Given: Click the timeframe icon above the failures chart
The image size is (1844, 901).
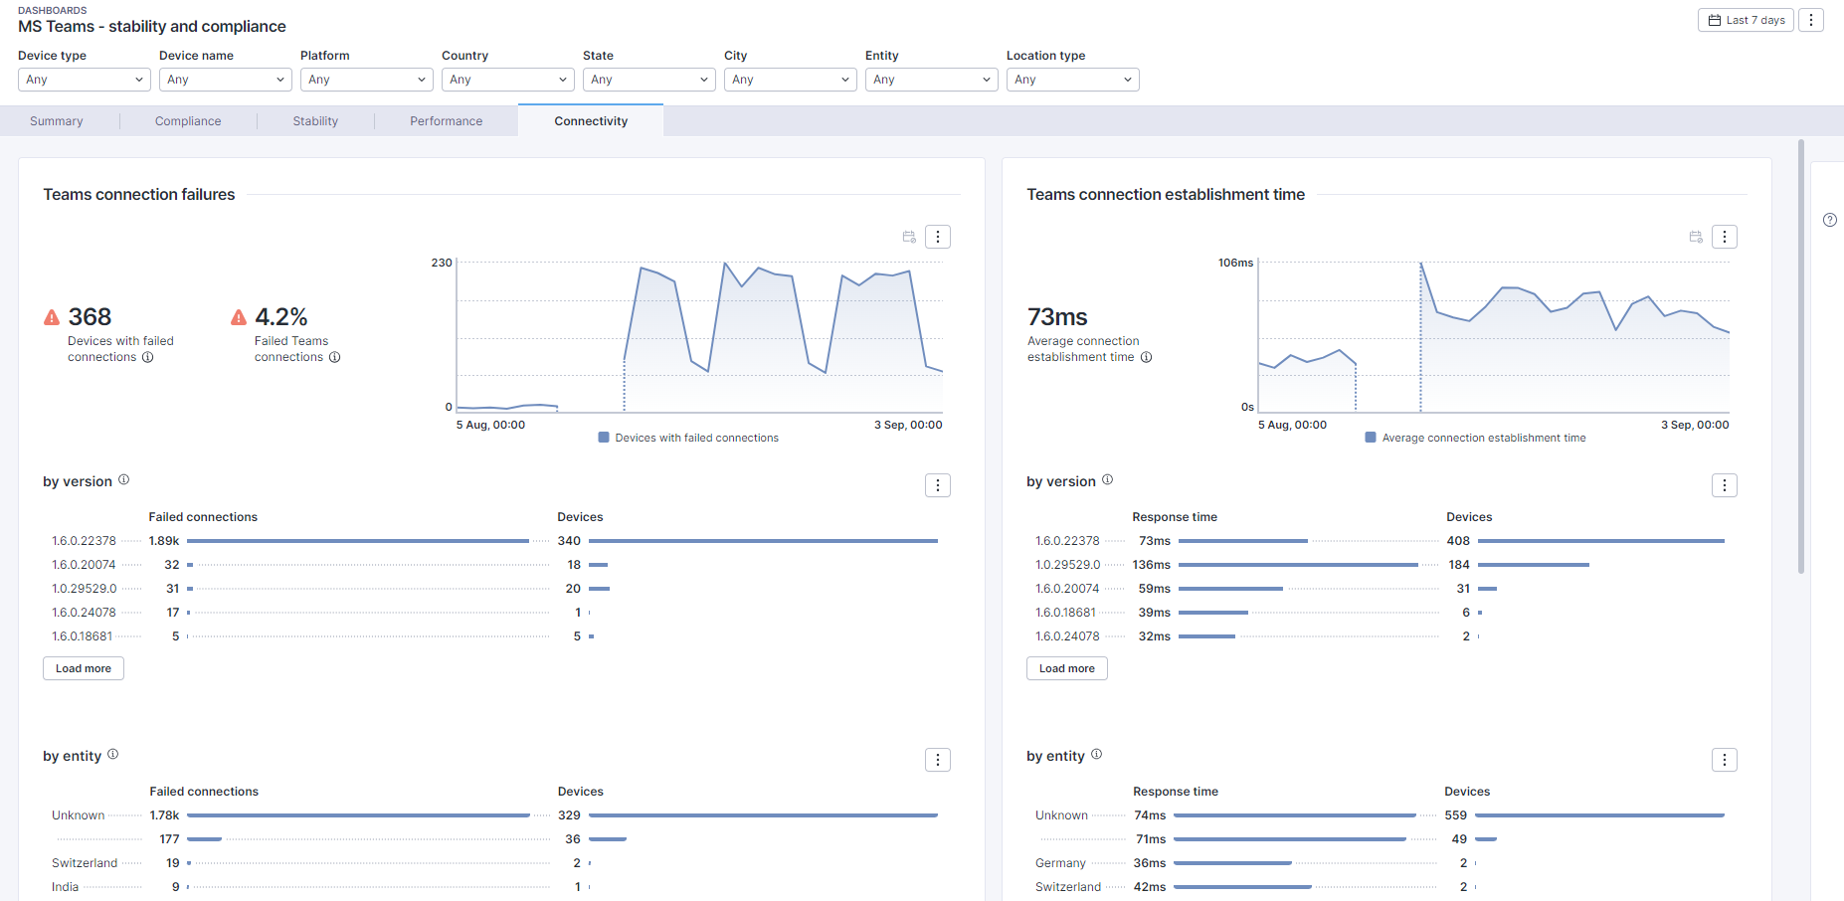Looking at the screenshot, I should pyautogui.click(x=909, y=237).
